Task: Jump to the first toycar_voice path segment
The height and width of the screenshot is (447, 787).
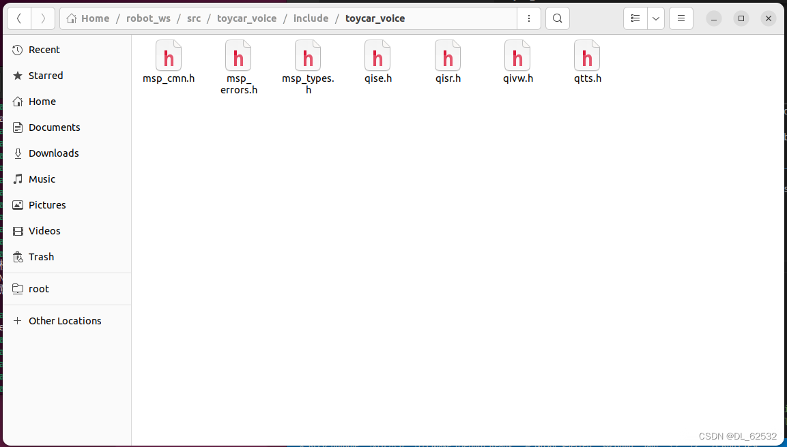Action: tap(246, 18)
